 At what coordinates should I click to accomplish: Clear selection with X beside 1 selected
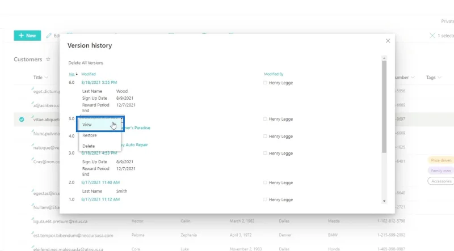point(432,36)
